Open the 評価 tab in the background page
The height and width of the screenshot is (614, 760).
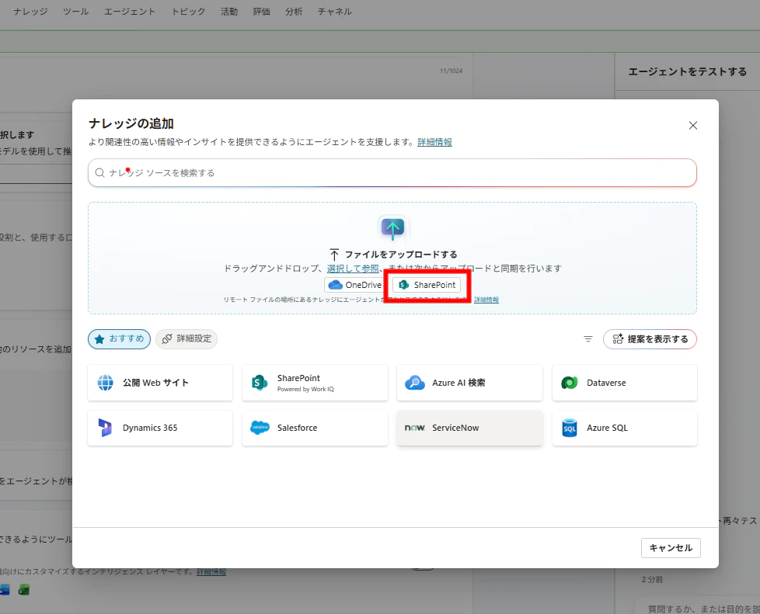pyautogui.click(x=262, y=12)
